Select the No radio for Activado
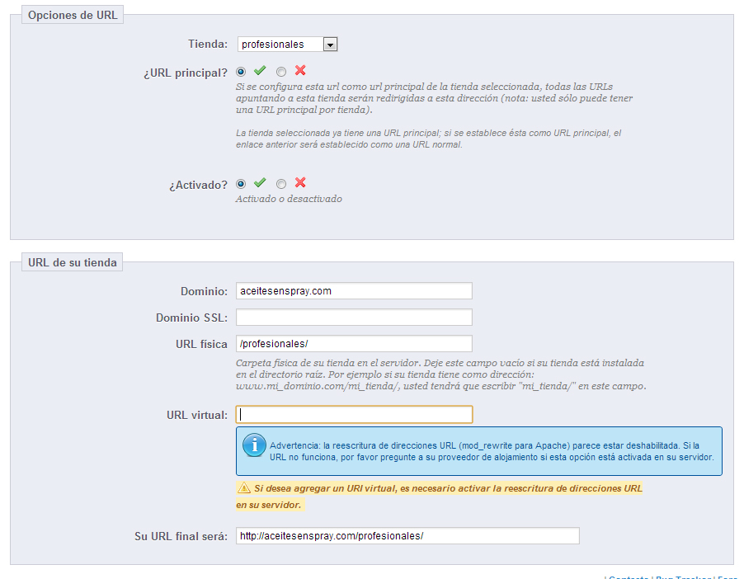The width and height of the screenshot is (744, 579). 281,184
